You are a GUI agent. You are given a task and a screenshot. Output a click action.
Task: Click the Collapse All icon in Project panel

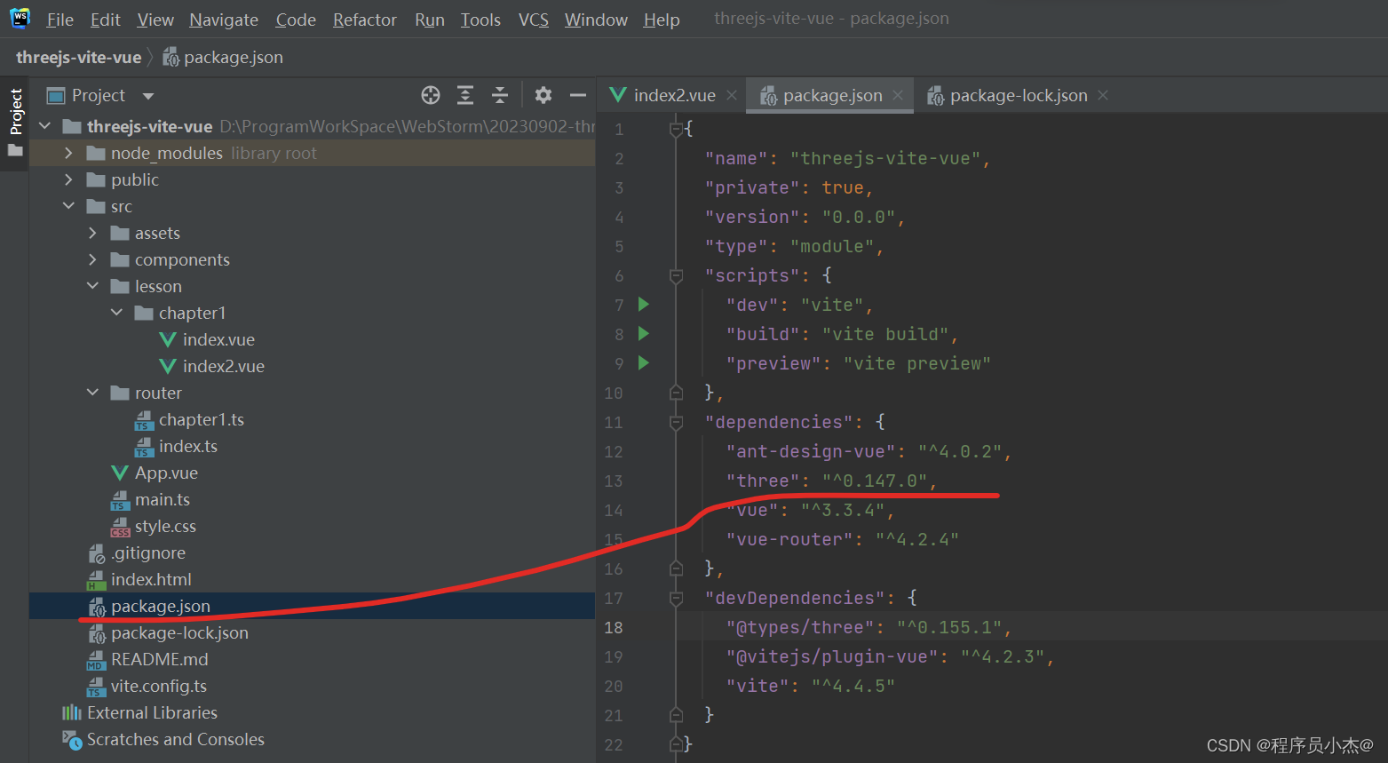click(x=500, y=95)
